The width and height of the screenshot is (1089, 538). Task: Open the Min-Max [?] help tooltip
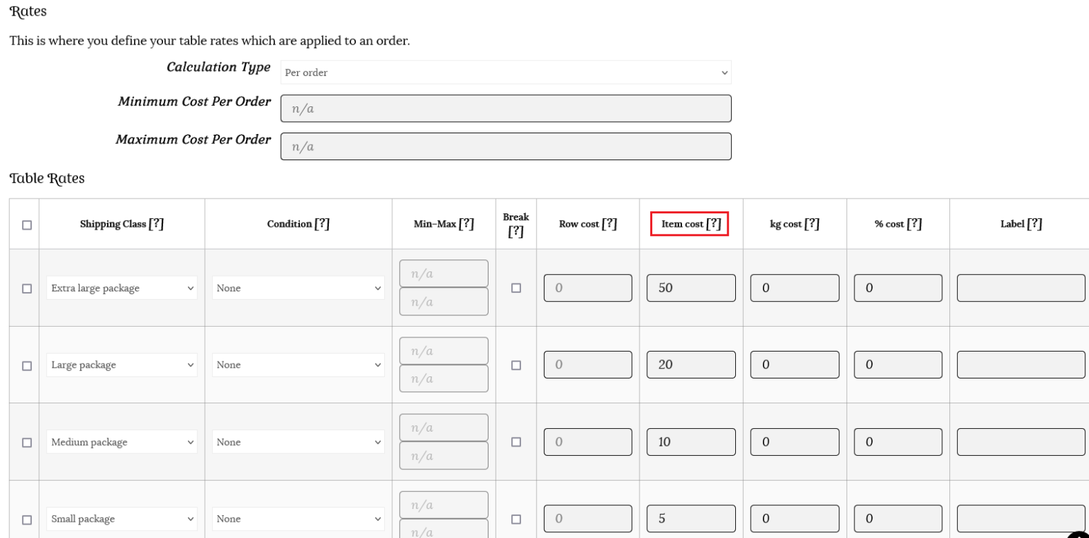(x=467, y=224)
